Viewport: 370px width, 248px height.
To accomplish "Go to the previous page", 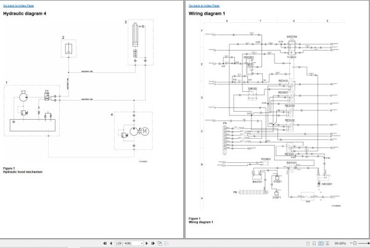I will 111,243.
